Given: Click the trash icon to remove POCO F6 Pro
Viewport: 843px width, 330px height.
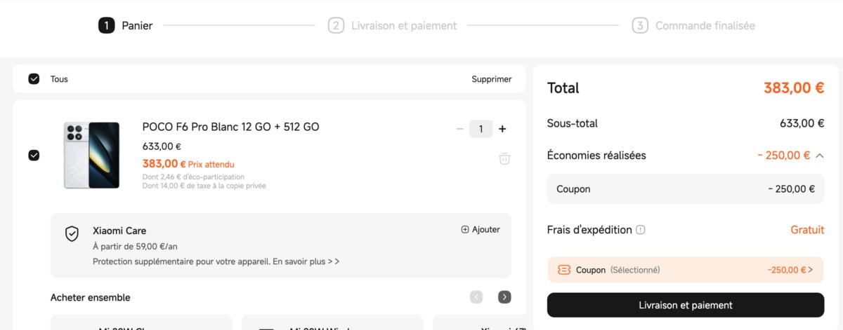Looking at the screenshot, I should click(x=504, y=158).
